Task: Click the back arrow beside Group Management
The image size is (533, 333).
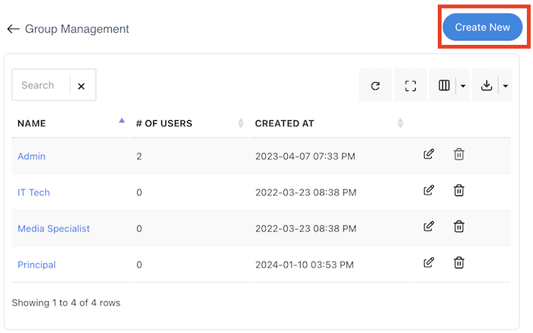Action: [13, 29]
